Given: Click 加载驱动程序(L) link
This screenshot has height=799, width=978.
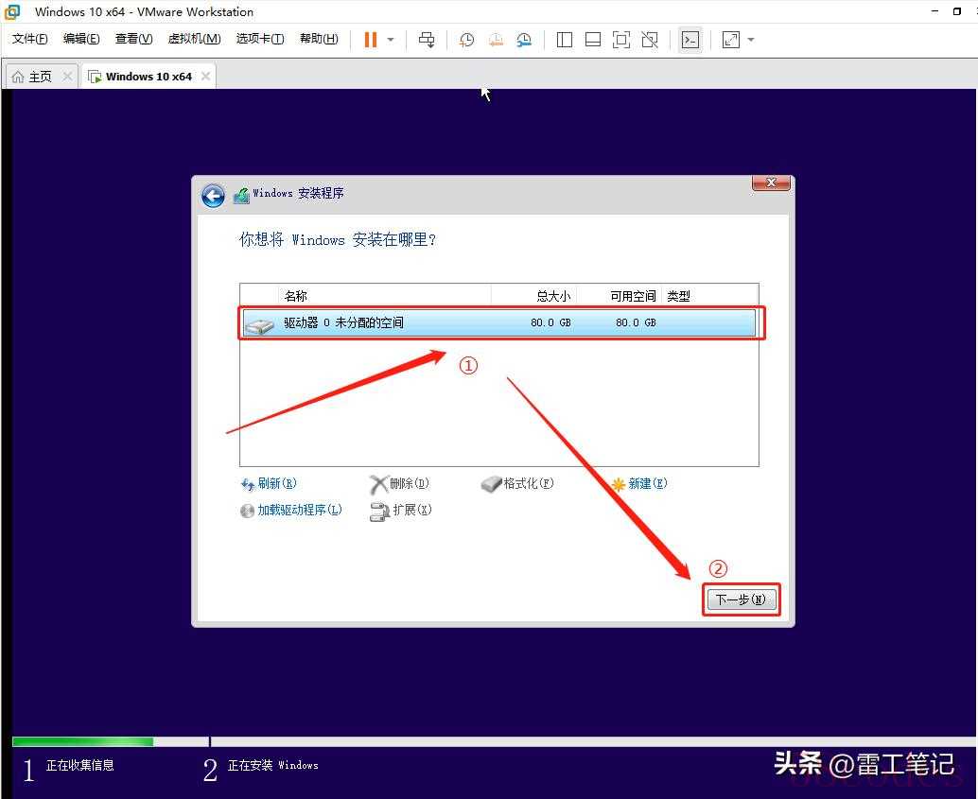Looking at the screenshot, I should (x=299, y=510).
